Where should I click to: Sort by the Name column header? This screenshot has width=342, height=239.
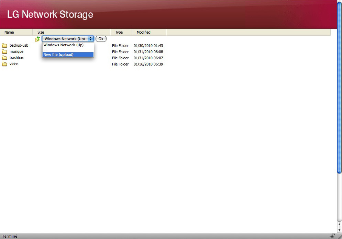pos(9,32)
